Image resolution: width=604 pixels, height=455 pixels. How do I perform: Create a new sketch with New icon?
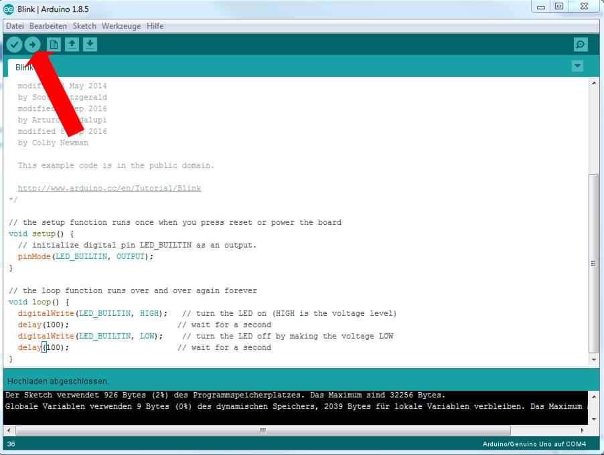click(x=54, y=45)
